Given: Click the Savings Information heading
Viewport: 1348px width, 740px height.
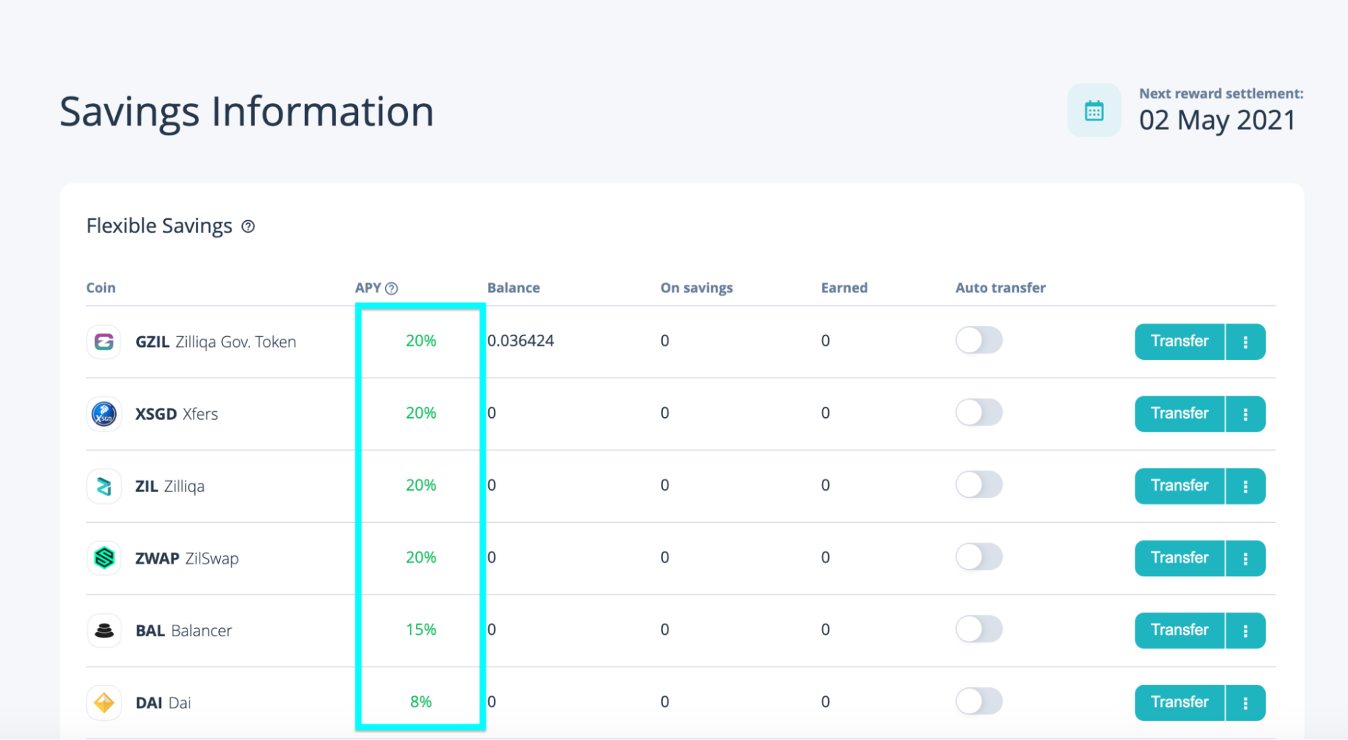Looking at the screenshot, I should [x=247, y=112].
